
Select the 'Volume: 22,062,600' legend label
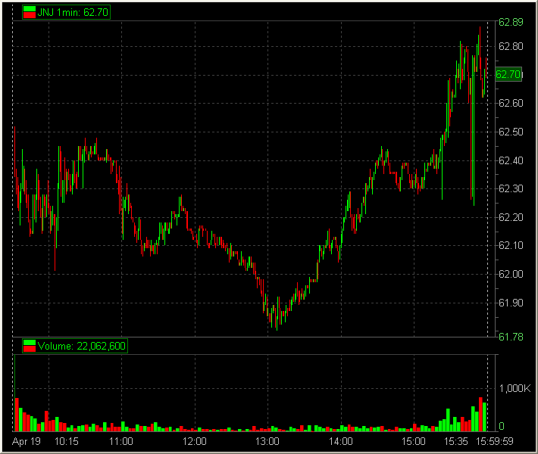tap(82, 346)
